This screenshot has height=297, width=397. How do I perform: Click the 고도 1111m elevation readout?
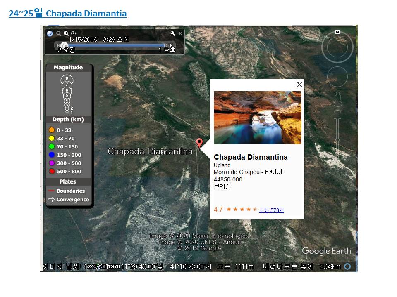point(235,267)
